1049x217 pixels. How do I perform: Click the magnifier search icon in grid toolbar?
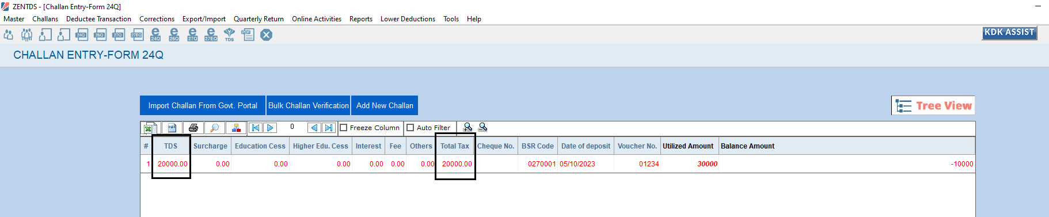214,128
